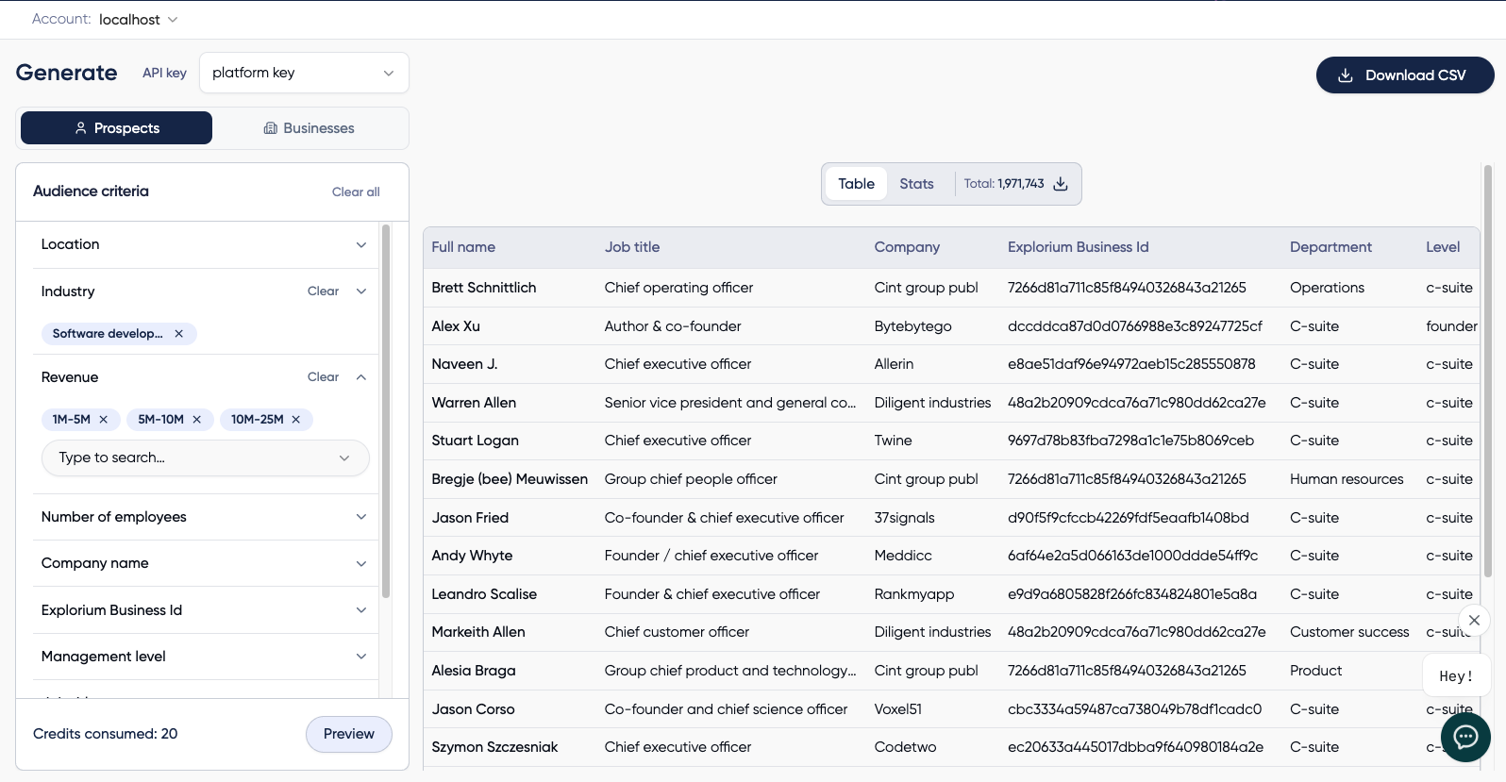Click the Voxel51 company cell

(x=898, y=709)
